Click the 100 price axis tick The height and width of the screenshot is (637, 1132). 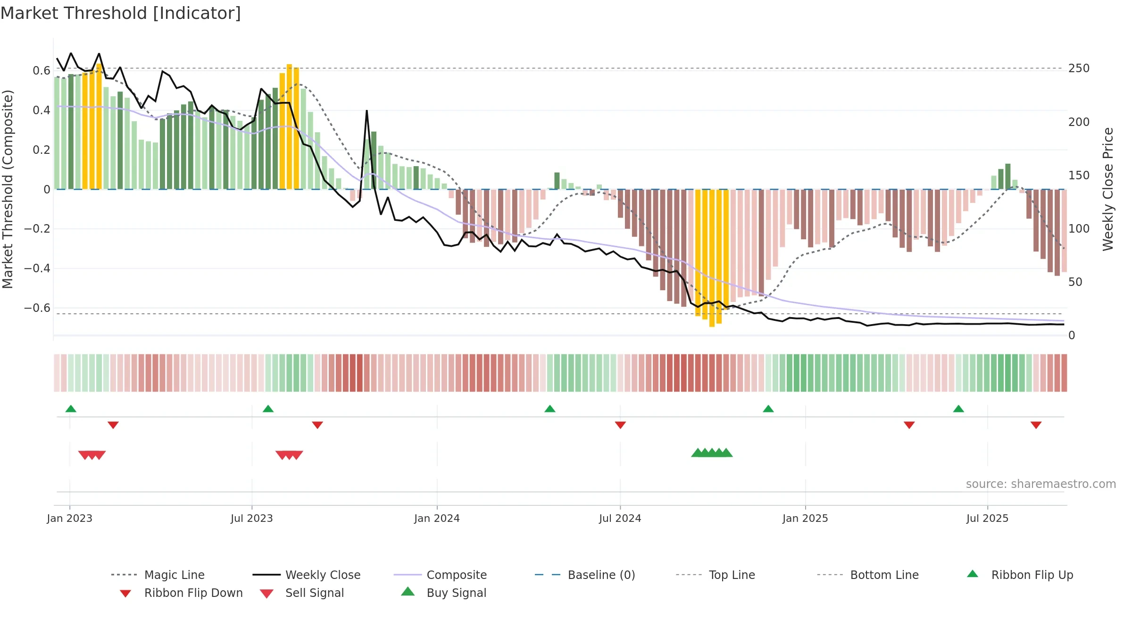(1079, 229)
